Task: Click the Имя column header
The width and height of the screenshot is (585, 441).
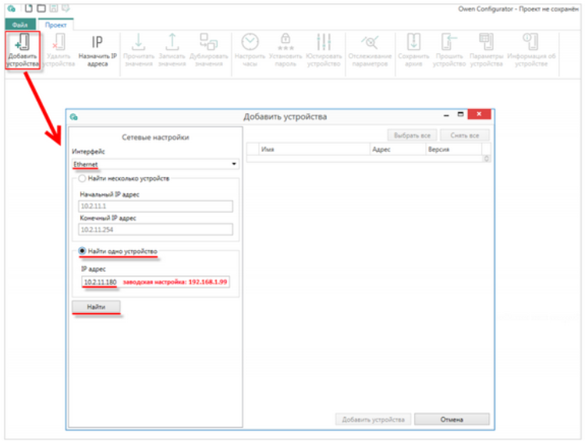Action: coord(314,149)
